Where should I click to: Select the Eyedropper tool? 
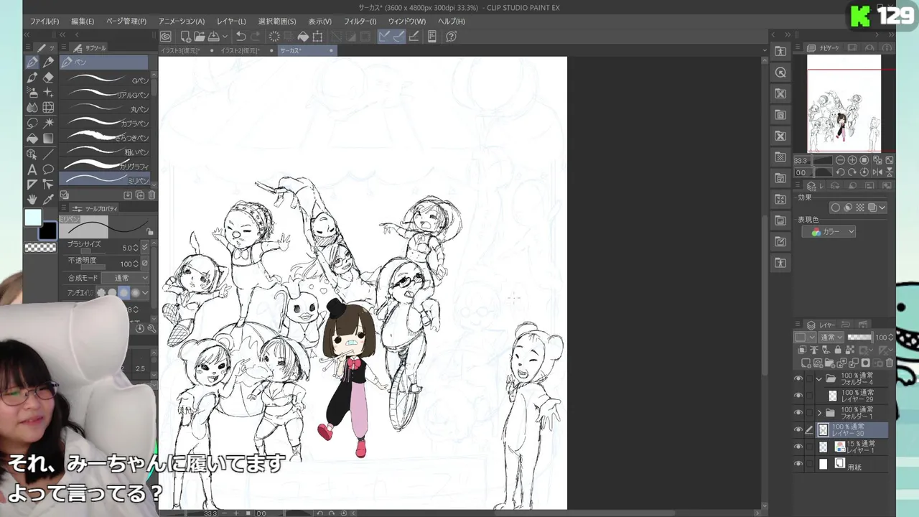coord(48,200)
